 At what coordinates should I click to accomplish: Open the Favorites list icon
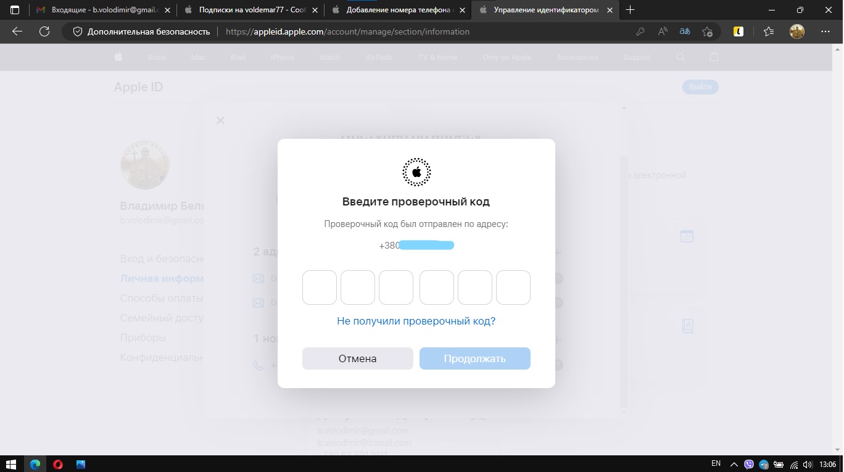768,31
